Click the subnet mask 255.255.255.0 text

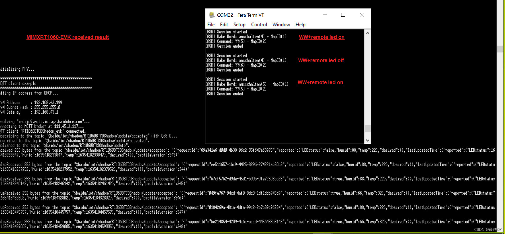[47, 107]
